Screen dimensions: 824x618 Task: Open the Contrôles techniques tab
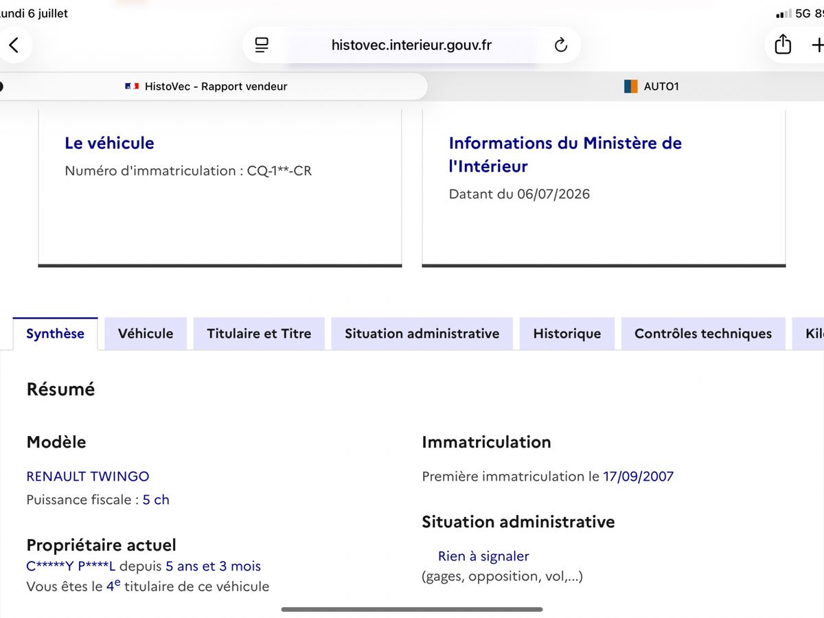pos(703,334)
